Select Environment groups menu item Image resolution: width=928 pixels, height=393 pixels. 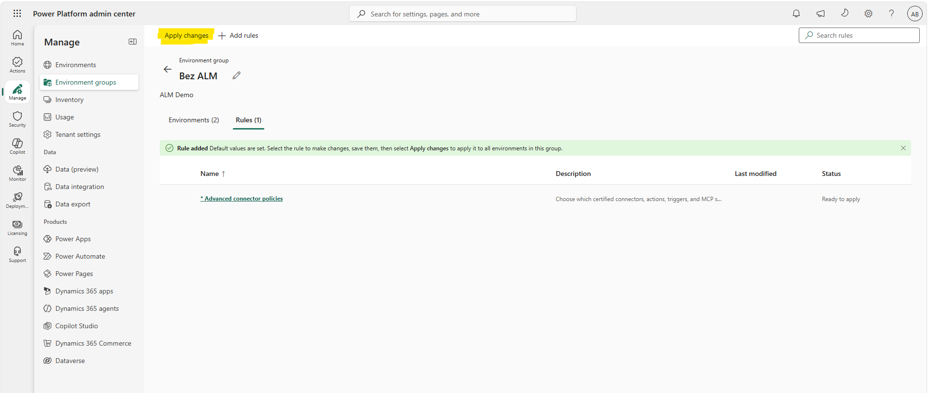89,82
